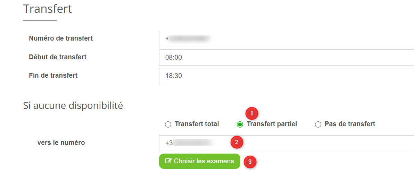Click the Pas de transfert label text
The width and height of the screenshot is (414, 173).
pos(350,124)
